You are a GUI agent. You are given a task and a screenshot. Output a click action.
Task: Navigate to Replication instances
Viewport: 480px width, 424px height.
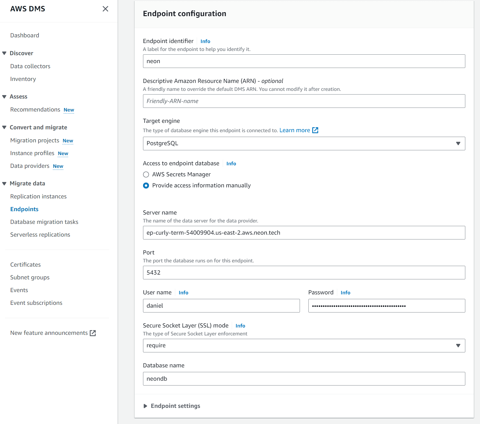[38, 196]
